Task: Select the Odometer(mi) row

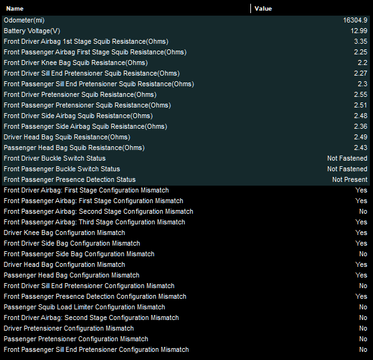Action: [x=186, y=21]
